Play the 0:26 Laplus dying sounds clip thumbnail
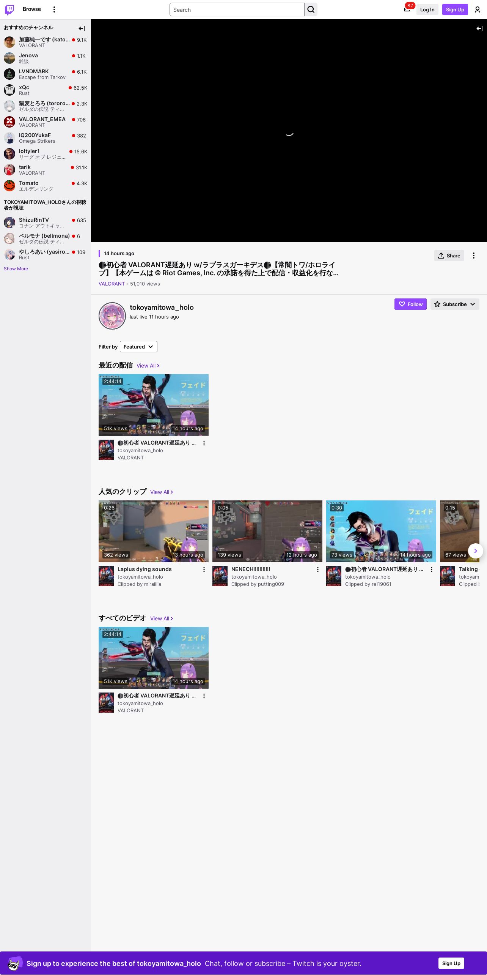 coord(154,531)
